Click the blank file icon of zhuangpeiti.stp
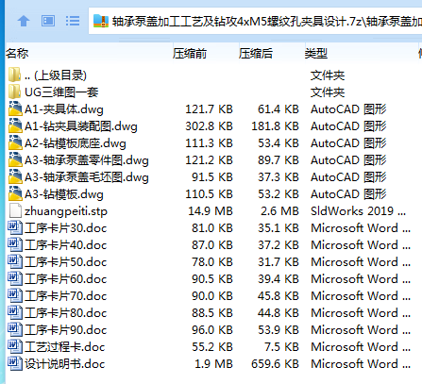 (15, 210)
